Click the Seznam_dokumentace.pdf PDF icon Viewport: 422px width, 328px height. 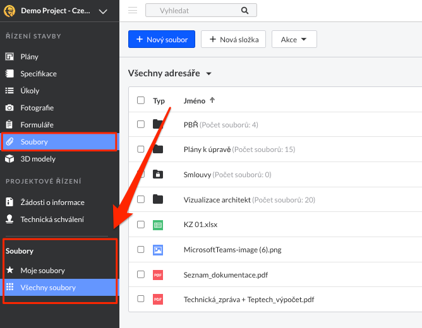click(x=158, y=275)
